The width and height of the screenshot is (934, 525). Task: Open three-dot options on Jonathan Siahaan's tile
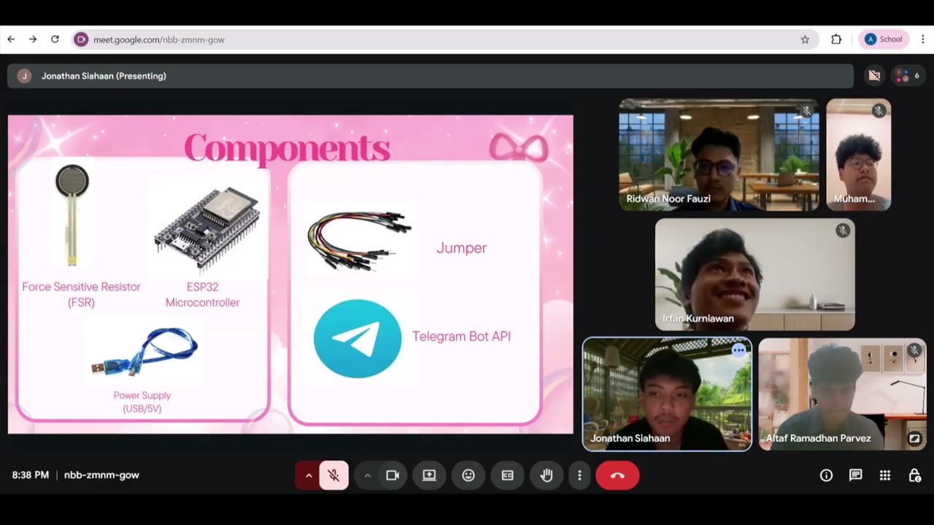(738, 350)
